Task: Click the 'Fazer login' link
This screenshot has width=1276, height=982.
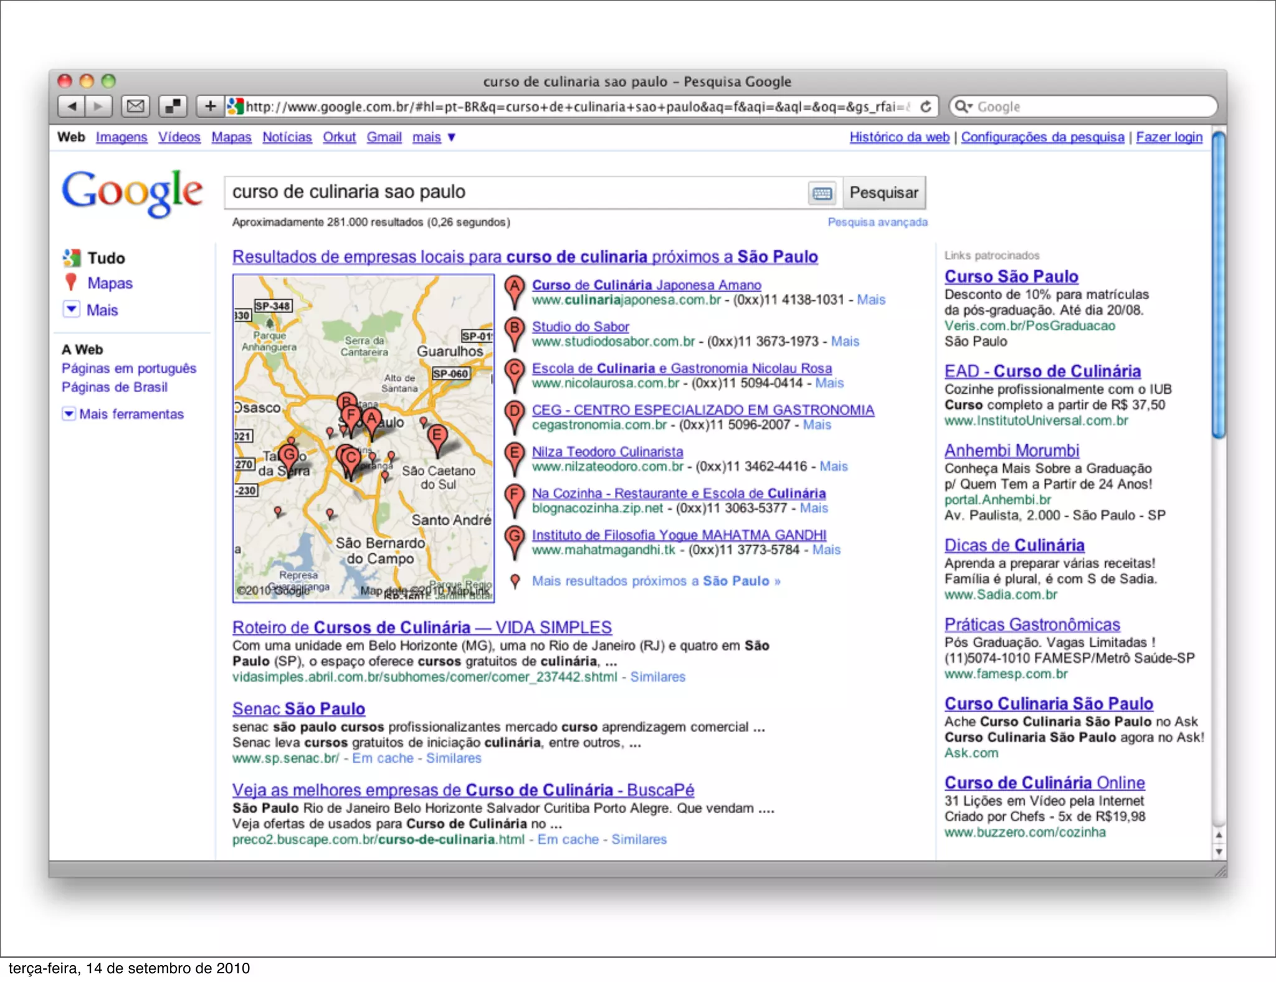Action: [x=1169, y=137]
